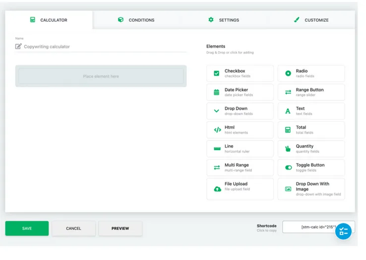366x260 pixels.
Task: Open the Calculator tab
Action: 49,20
